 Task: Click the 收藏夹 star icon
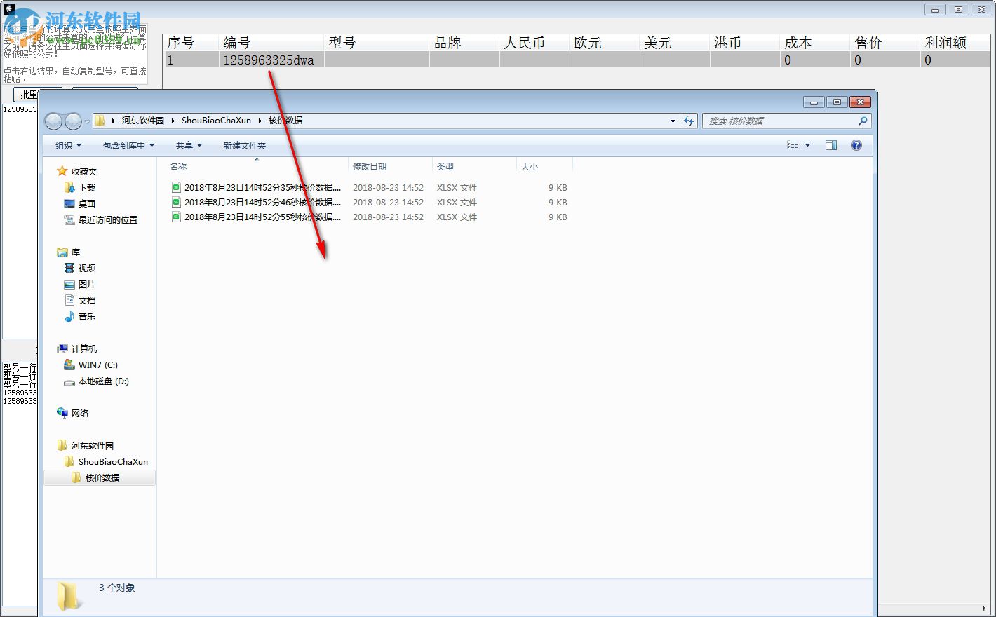[62, 171]
